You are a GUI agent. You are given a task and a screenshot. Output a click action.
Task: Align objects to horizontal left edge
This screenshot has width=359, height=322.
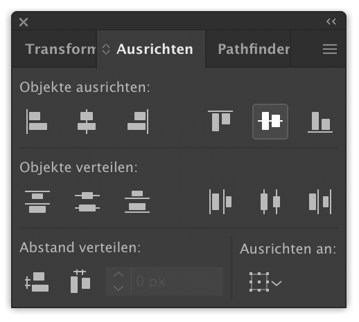coord(37,122)
